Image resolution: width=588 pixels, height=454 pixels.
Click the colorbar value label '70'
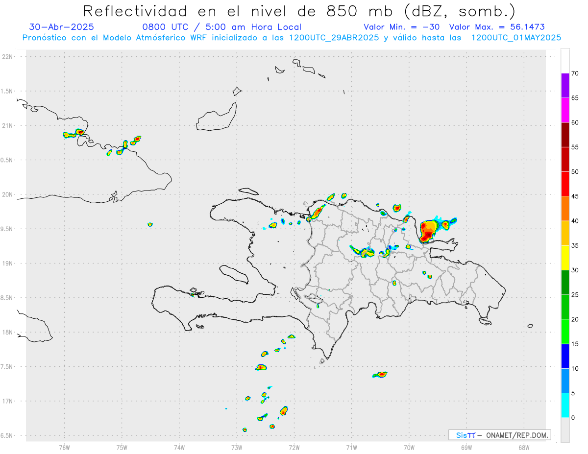(575, 73)
